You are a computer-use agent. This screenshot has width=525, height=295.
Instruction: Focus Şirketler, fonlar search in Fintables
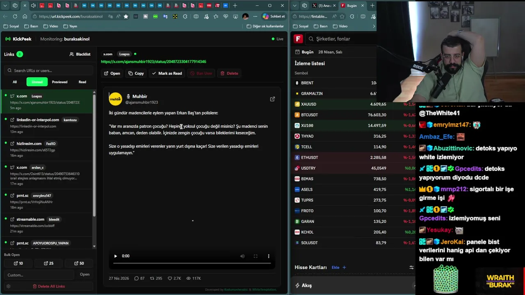pos(340,39)
